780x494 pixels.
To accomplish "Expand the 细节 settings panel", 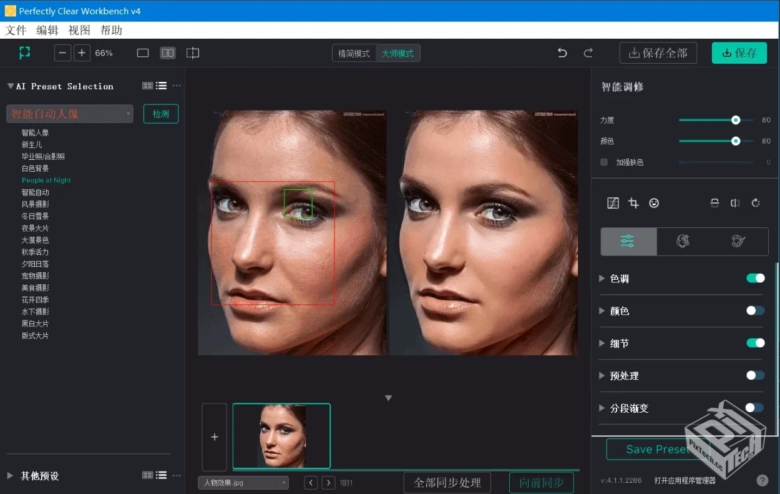I will pos(602,343).
